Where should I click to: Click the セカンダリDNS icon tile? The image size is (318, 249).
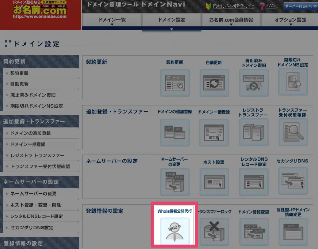click(293, 182)
